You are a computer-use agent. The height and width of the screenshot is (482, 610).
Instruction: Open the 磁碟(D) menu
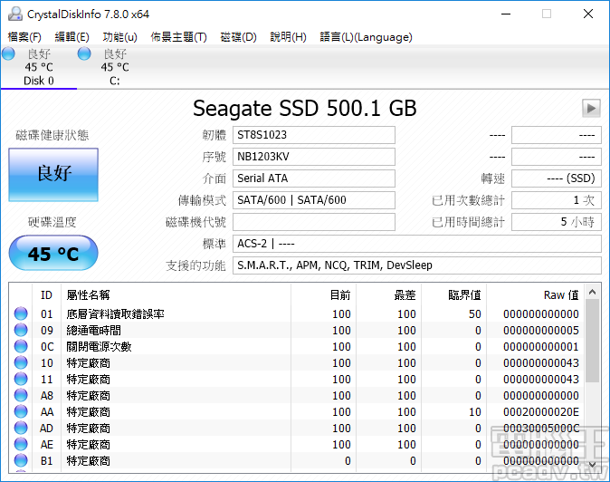[x=238, y=37]
